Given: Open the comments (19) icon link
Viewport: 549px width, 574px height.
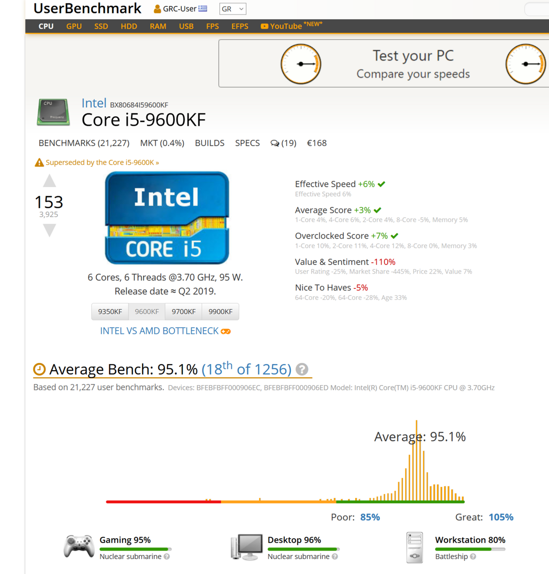Looking at the screenshot, I should pyautogui.click(x=283, y=143).
